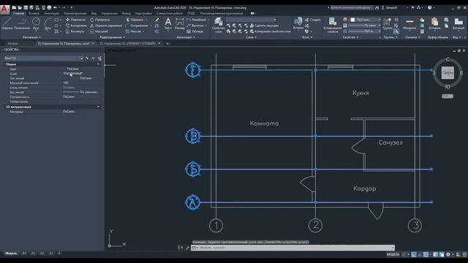Toggle the МОДЕЛЬ space button in status bar
468x263 pixels.
(393, 254)
